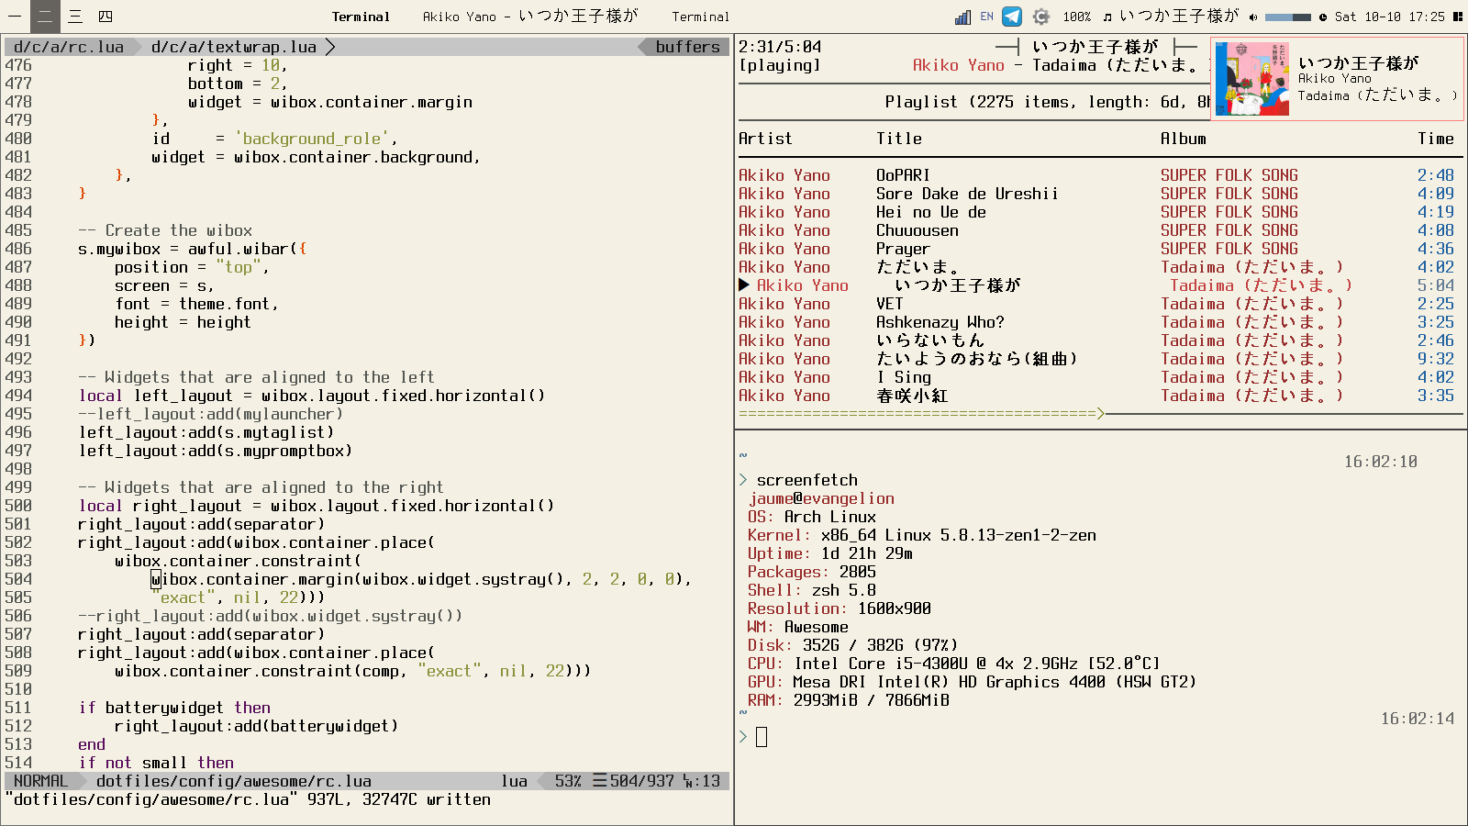
Task: Click the buffers label in tabline
Action: tap(687, 47)
